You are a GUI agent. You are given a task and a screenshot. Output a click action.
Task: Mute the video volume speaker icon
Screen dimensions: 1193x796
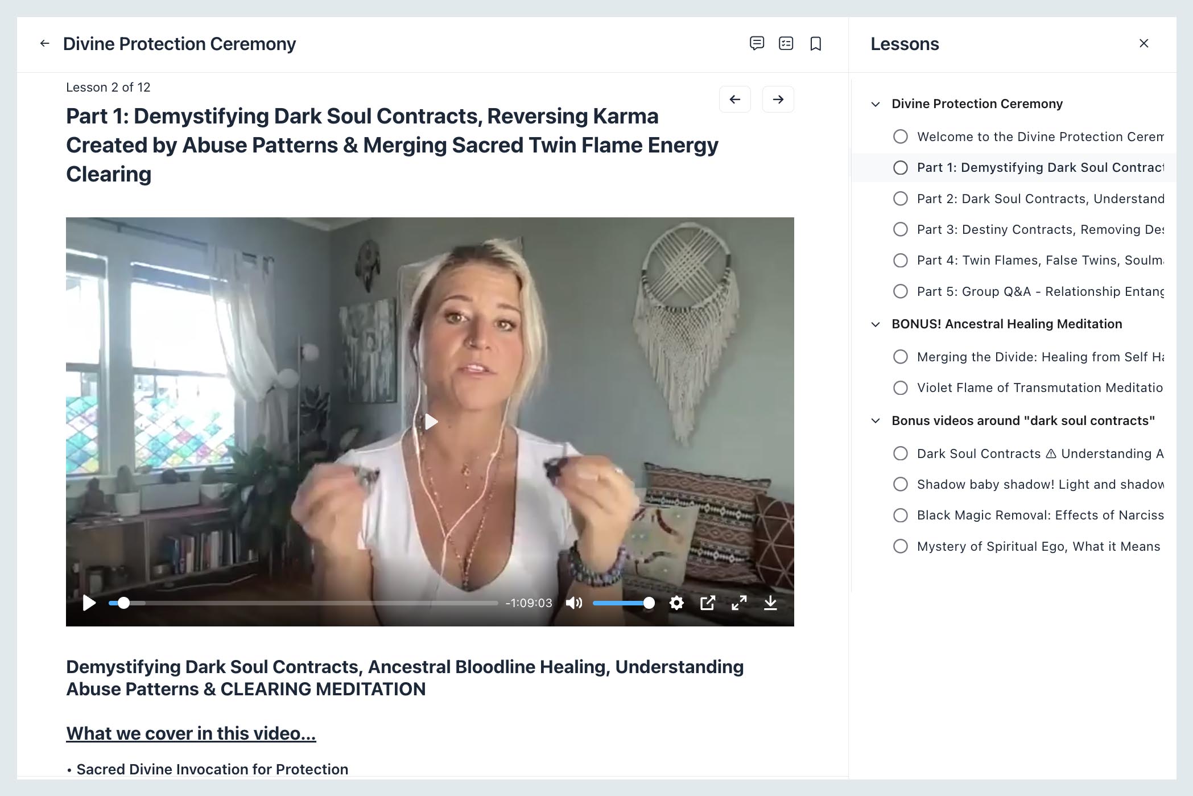click(574, 603)
